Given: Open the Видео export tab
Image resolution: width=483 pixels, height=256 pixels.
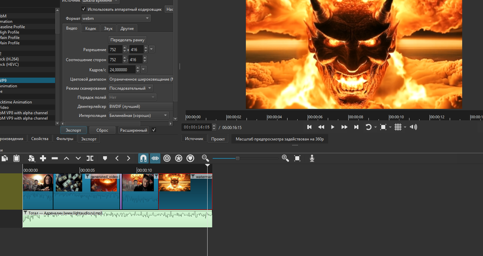Looking at the screenshot, I should tap(72, 29).
